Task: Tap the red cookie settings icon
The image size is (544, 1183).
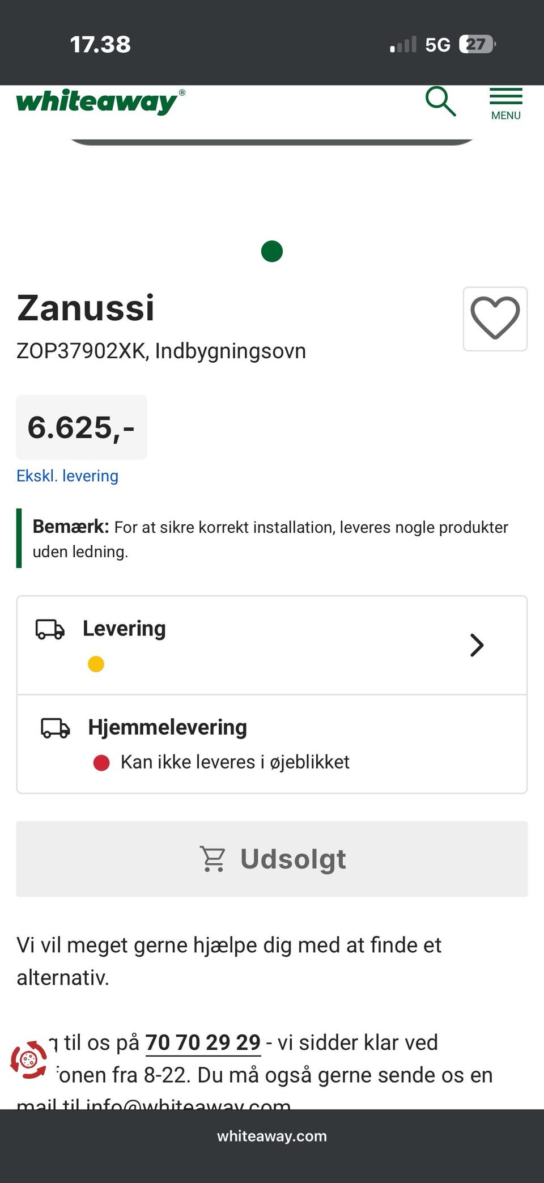Action: (29, 1059)
